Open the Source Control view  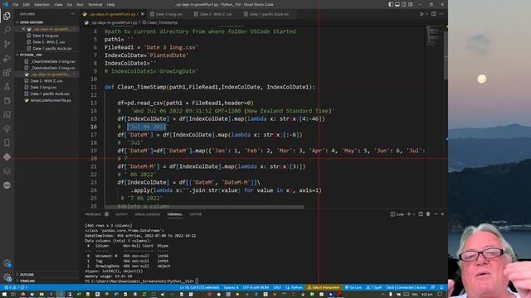7,44
